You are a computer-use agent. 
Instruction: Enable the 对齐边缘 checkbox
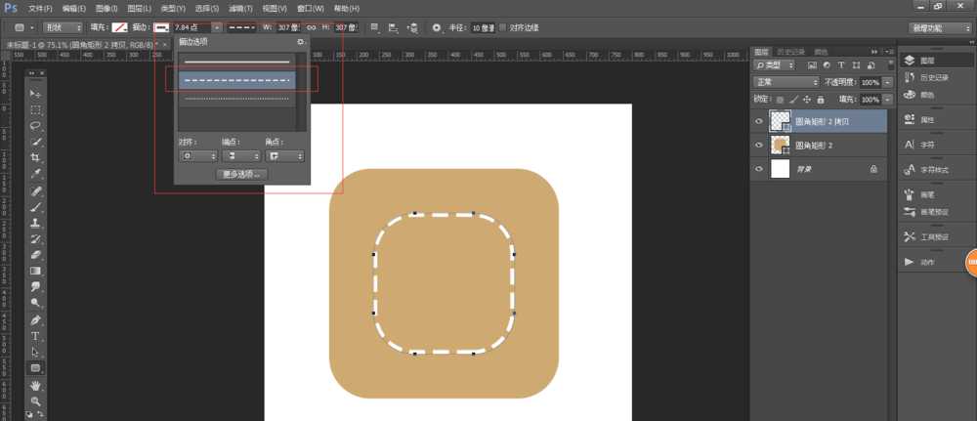503,28
